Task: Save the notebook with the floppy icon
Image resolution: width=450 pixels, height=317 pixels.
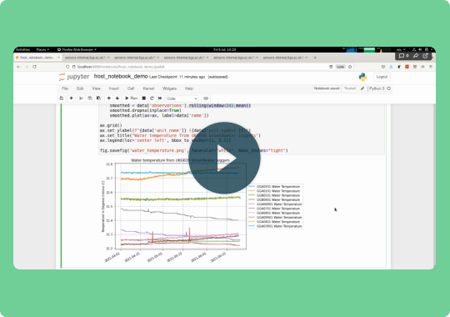Action: pos(62,98)
